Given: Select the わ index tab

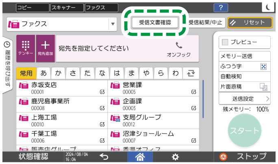Looking at the screenshot, I should click(176, 73).
